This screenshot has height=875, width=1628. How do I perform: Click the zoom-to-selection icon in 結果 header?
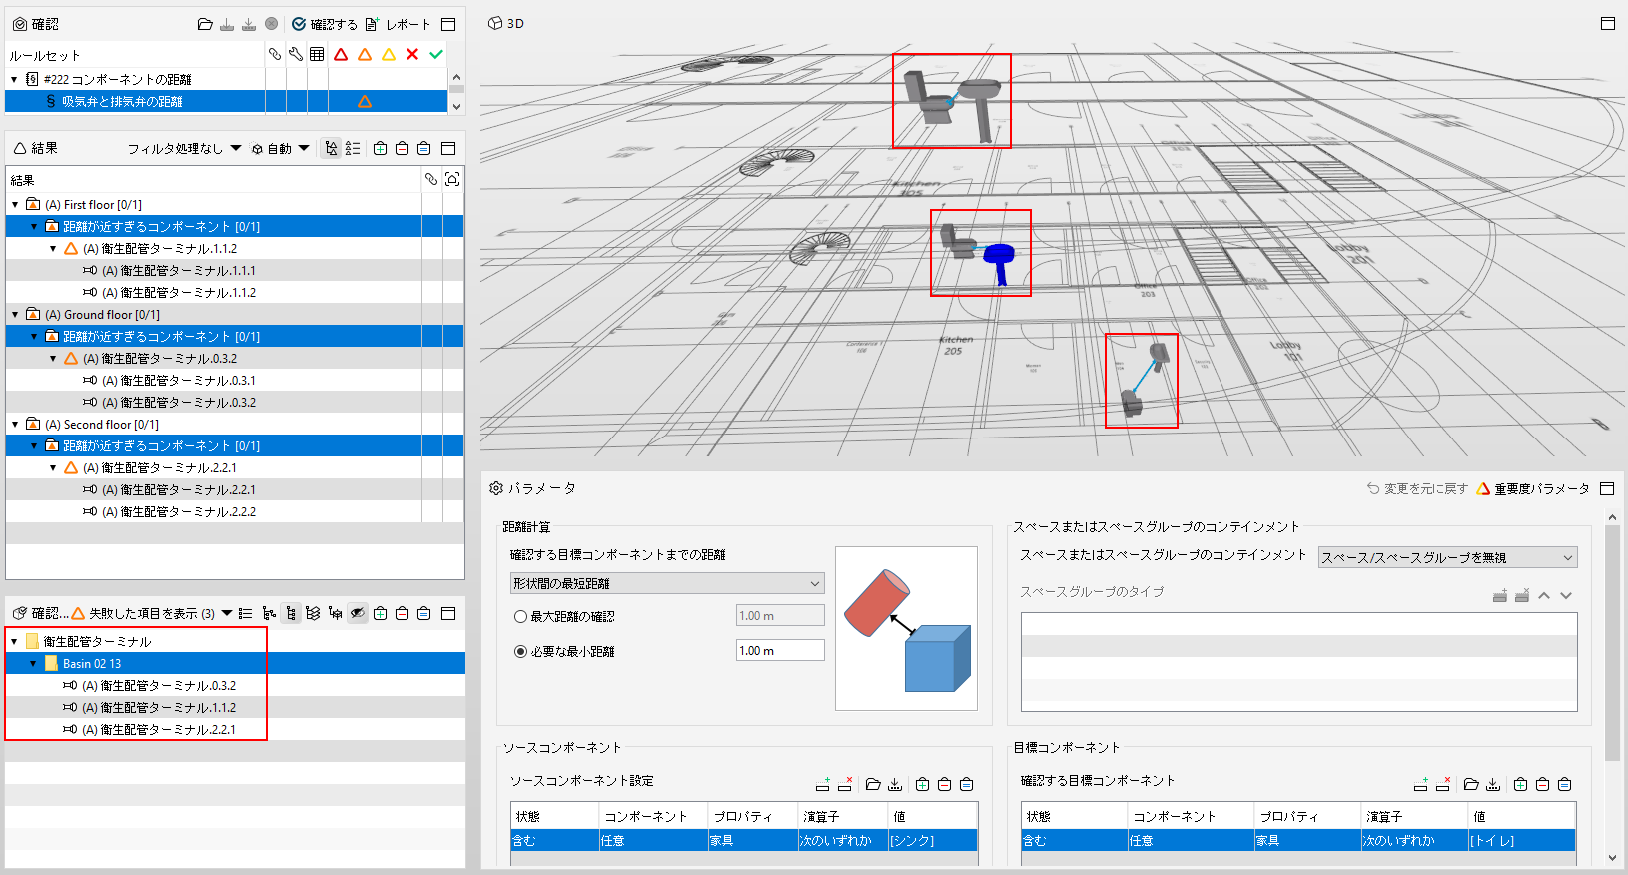pyautogui.click(x=452, y=179)
